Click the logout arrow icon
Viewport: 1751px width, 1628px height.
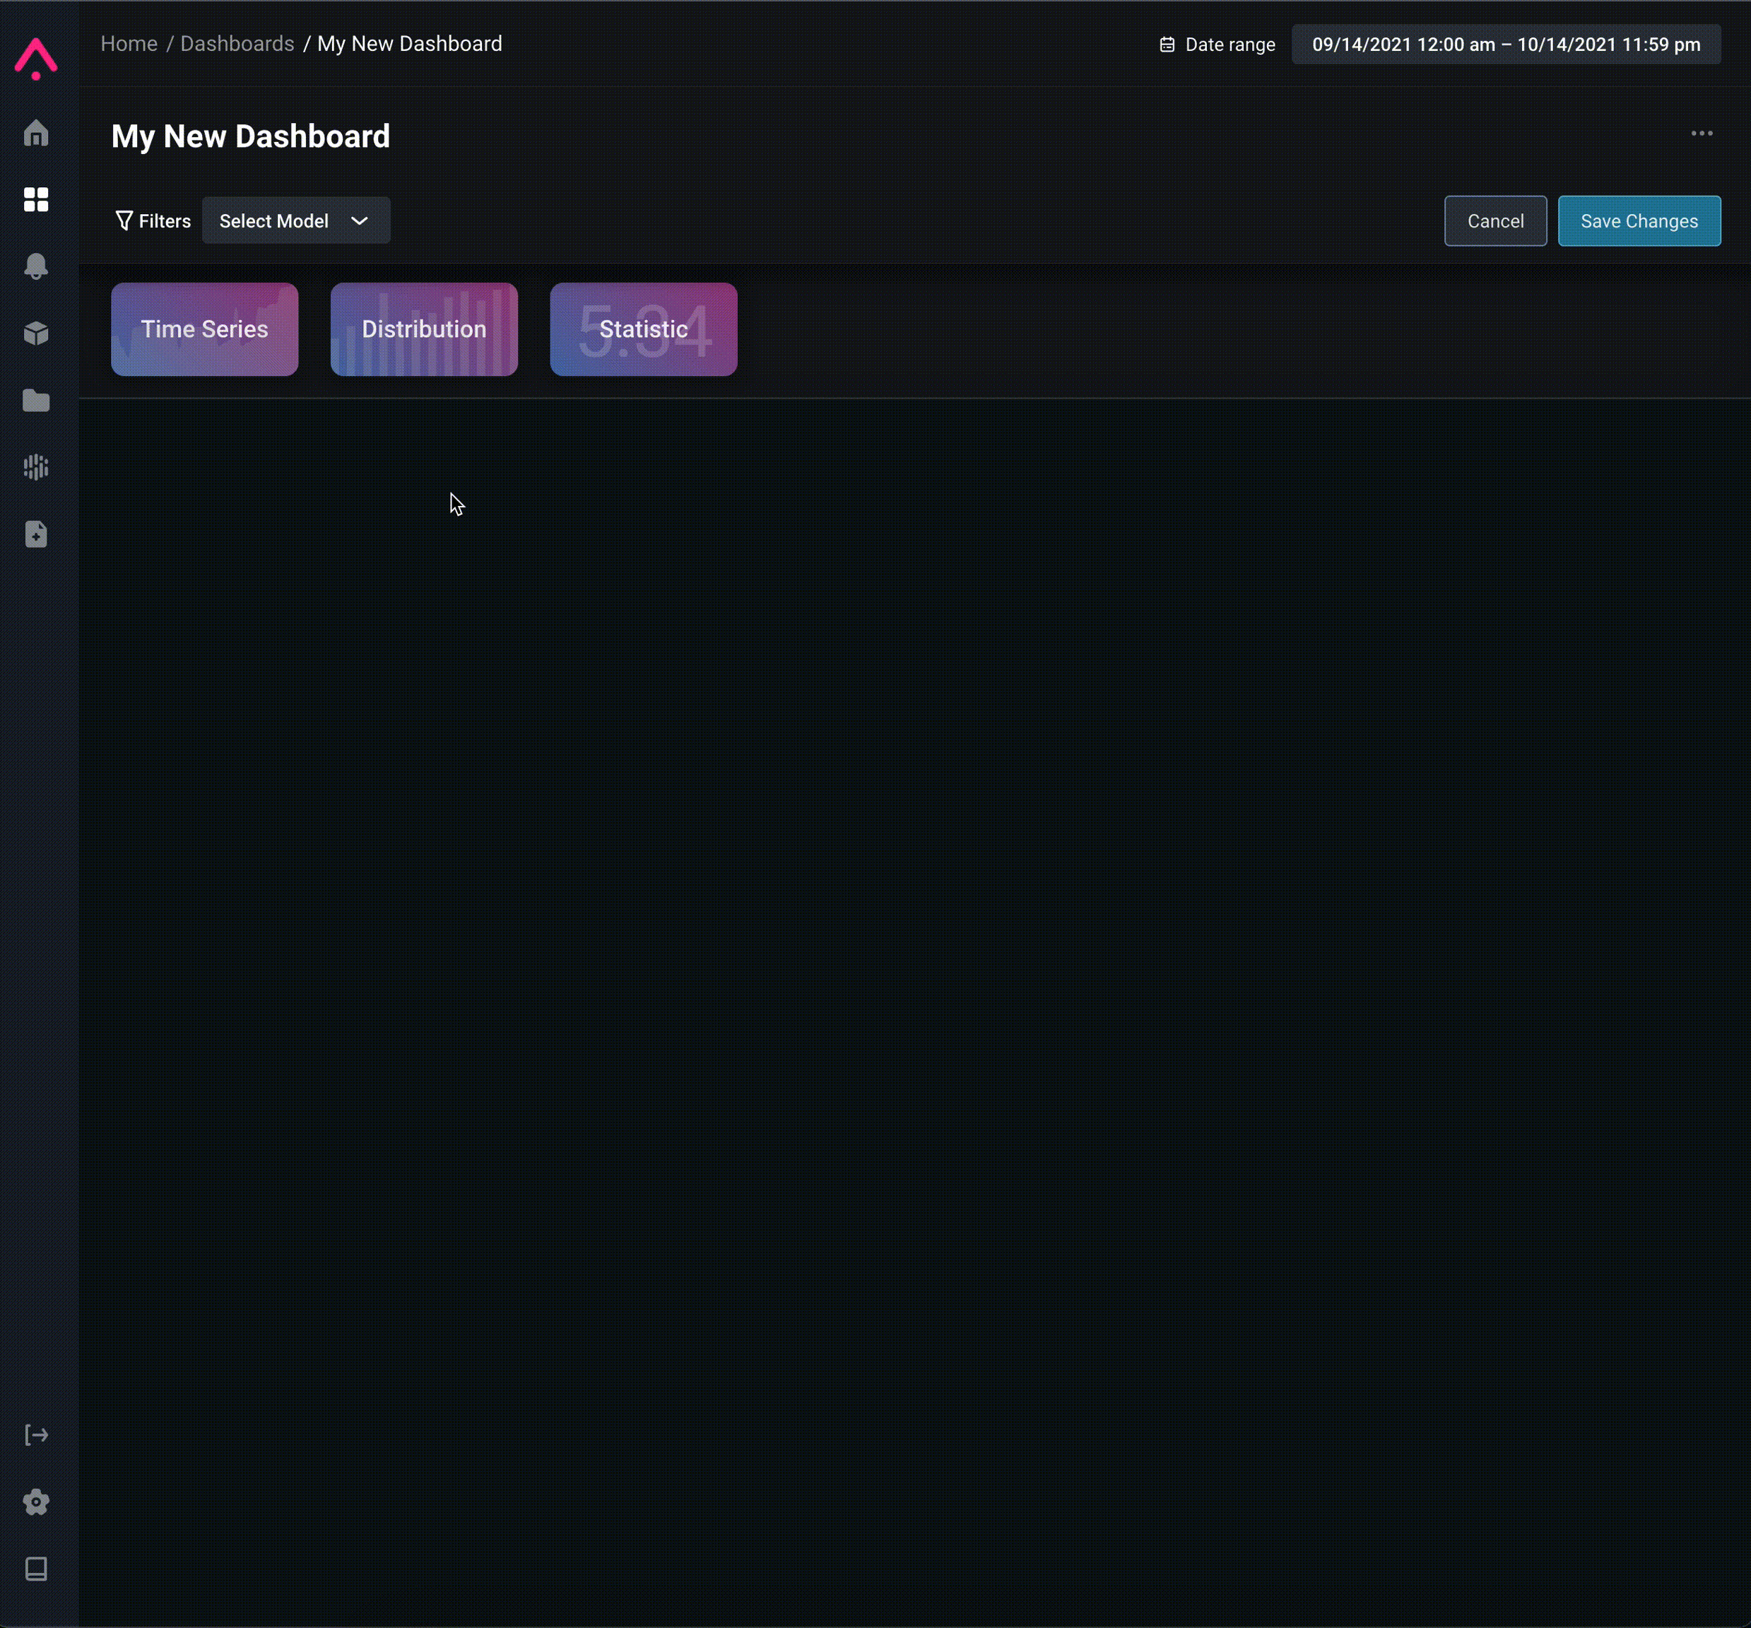(x=36, y=1435)
